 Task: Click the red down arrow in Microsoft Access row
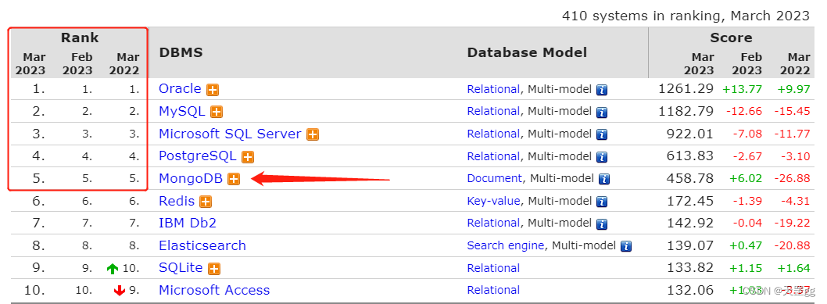click(120, 290)
